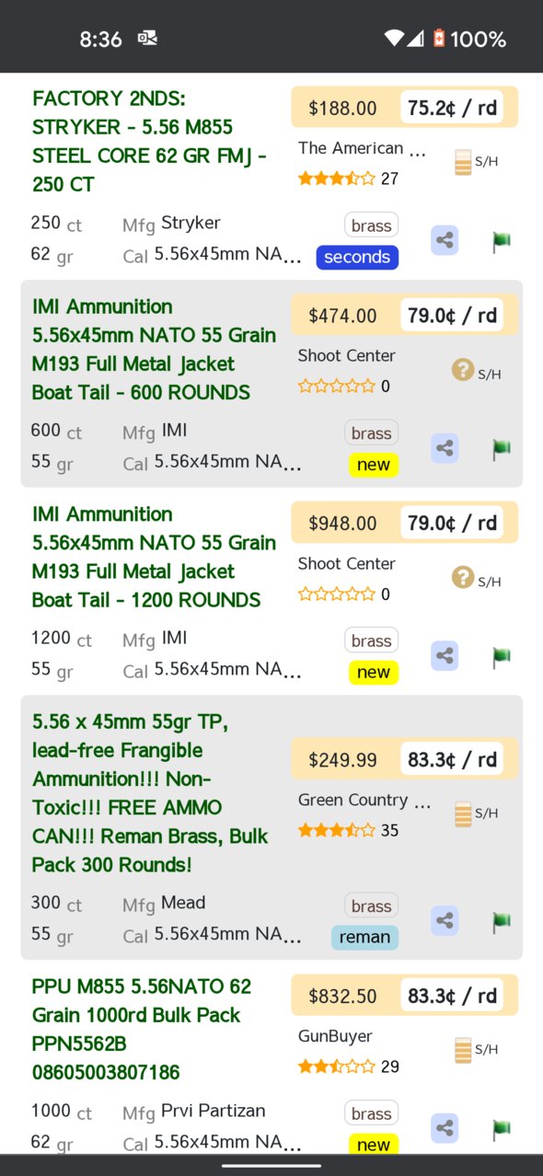The height and width of the screenshot is (1176, 543).
Task: Open IMI Ammunition 600 ROUNDS product link
Action: tap(154, 350)
